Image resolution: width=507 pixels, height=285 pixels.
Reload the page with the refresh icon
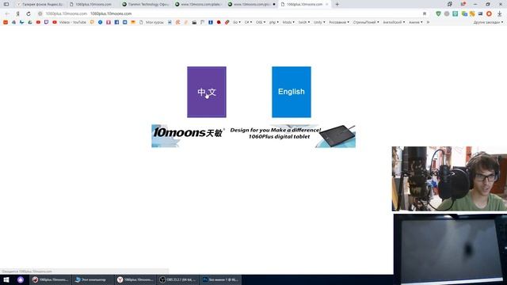[x=29, y=13]
